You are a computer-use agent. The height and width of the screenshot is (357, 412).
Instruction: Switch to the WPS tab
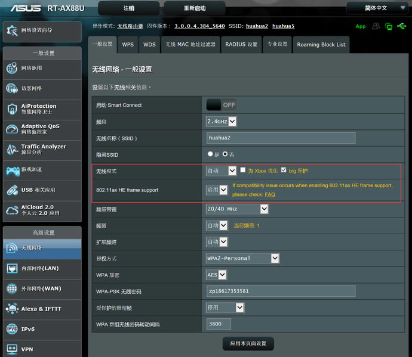tap(128, 45)
